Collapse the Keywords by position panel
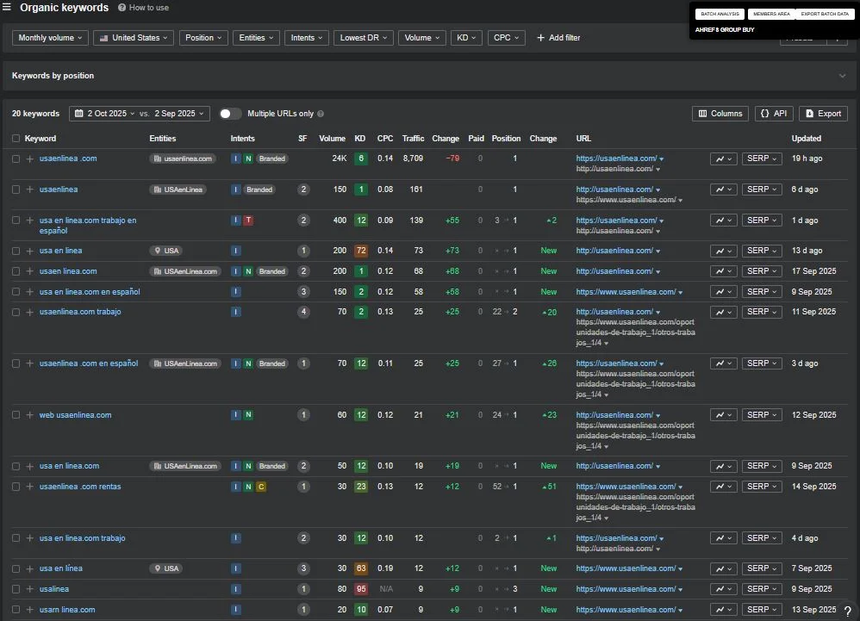The image size is (860, 621). (x=842, y=76)
